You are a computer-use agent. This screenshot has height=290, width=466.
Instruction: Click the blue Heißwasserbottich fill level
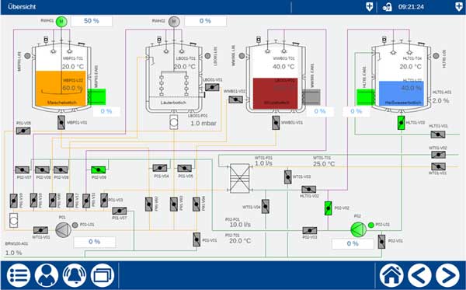point(402,94)
